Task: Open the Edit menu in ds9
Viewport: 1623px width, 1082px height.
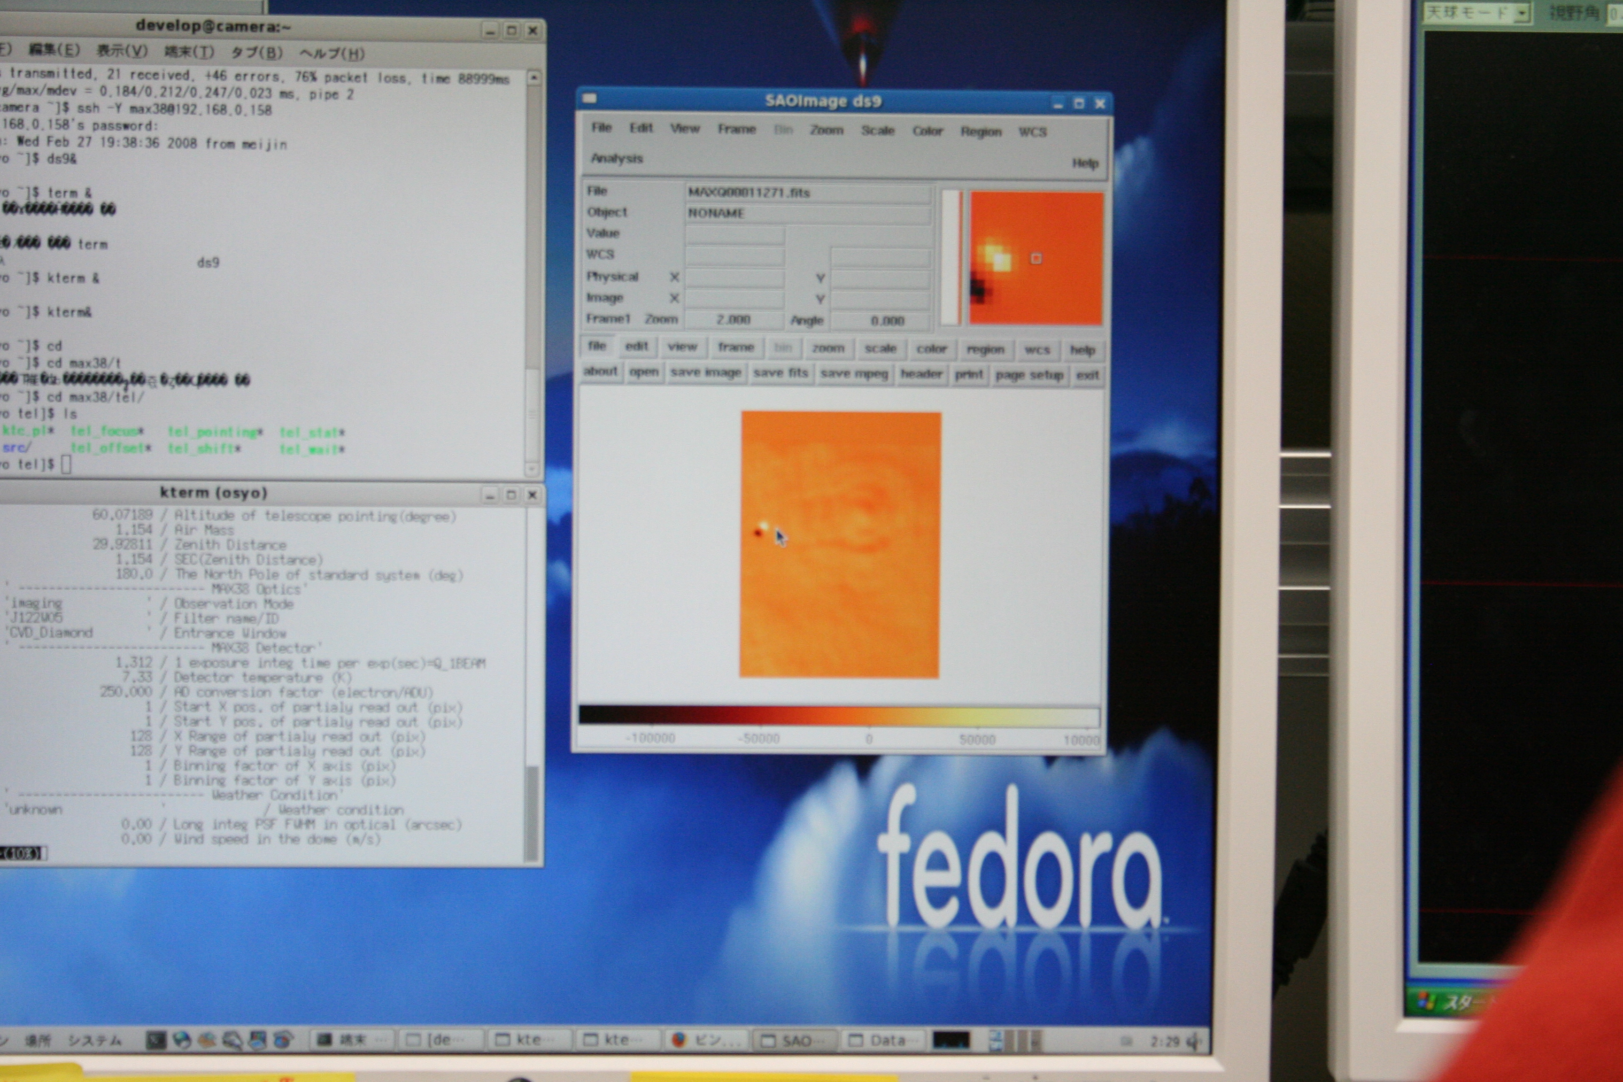Action: 641,128
